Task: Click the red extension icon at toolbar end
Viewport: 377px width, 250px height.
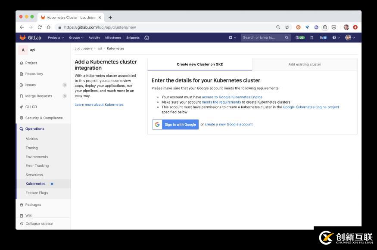Action: coord(355,27)
